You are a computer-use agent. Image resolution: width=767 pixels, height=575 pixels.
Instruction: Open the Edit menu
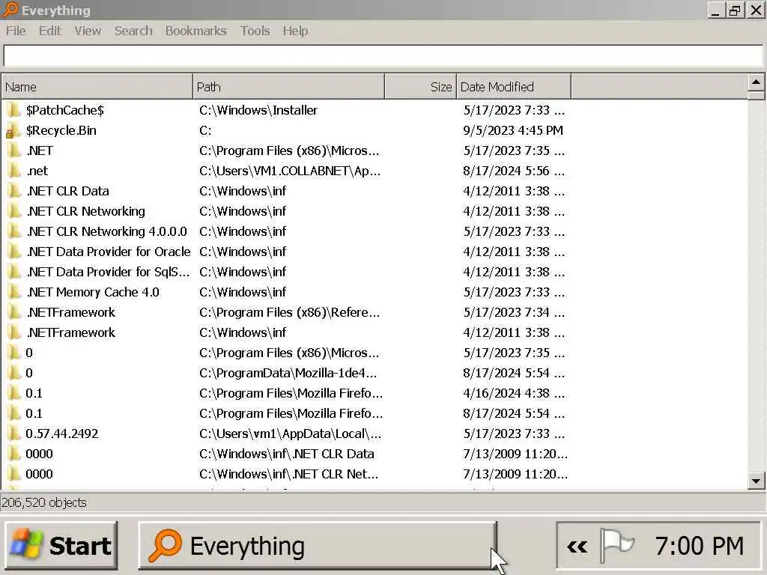click(50, 31)
